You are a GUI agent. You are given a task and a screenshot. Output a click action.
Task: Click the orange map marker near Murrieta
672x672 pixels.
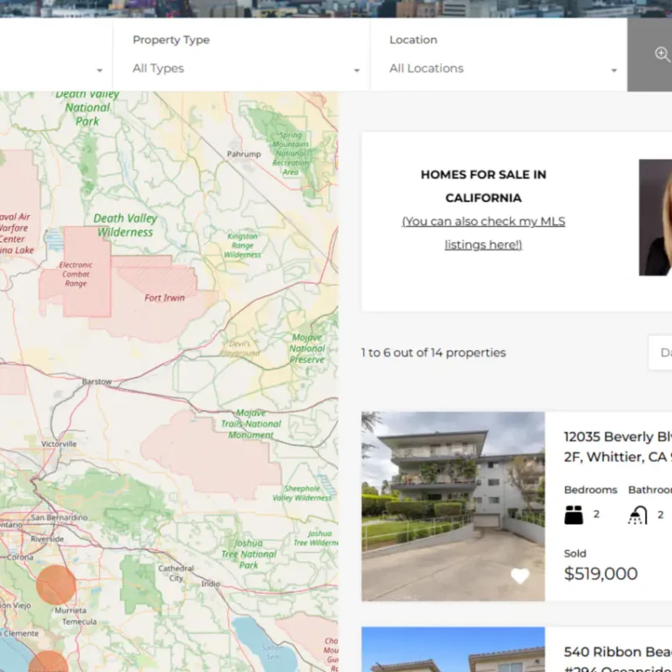[55, 585]
